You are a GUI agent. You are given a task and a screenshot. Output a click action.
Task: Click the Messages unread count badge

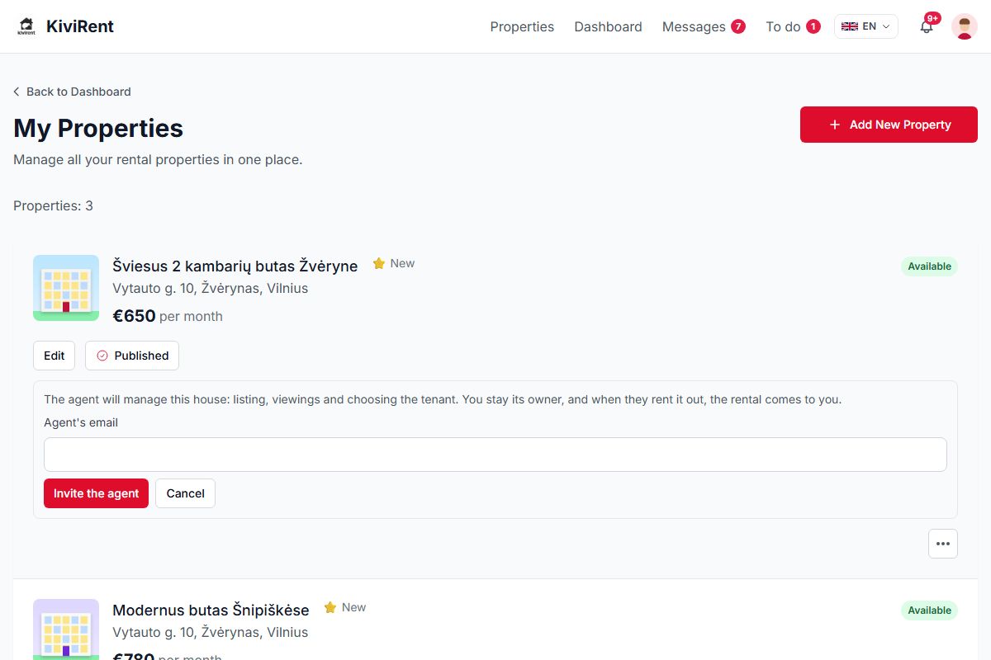[738, 26]
